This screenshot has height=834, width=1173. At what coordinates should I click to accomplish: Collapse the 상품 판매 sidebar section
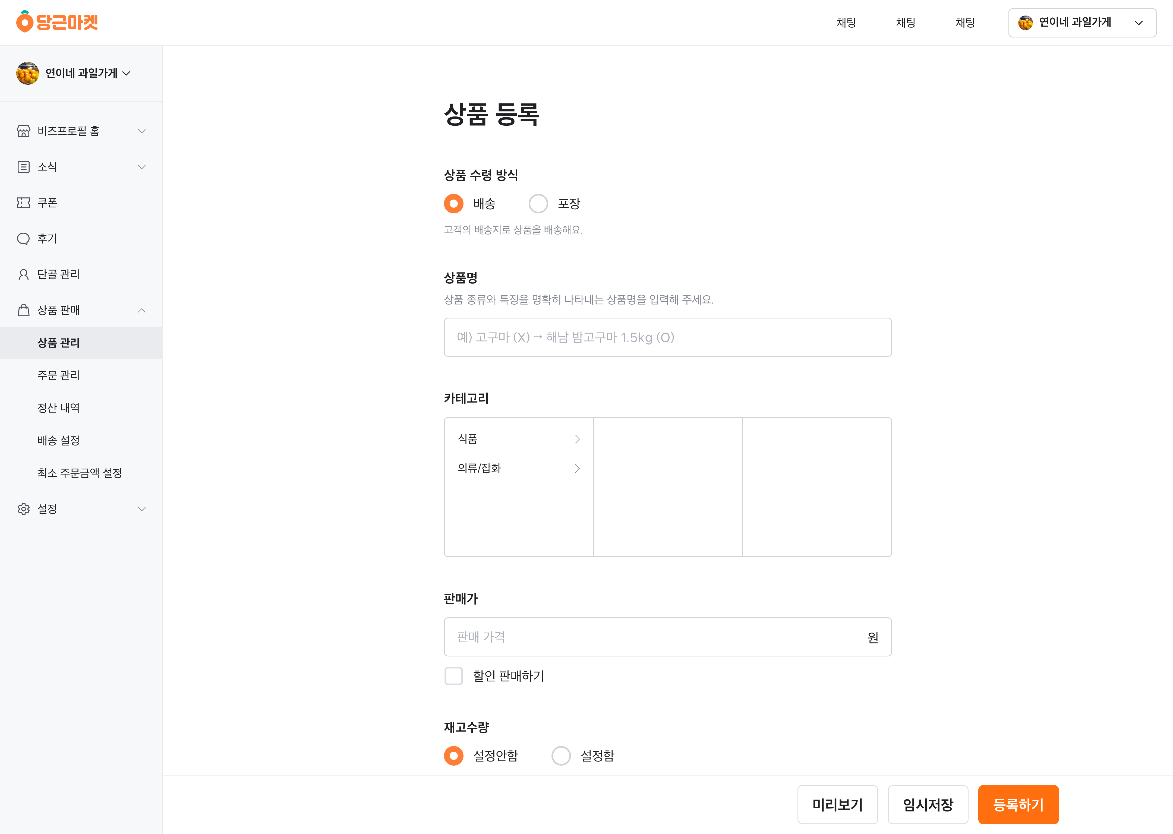(142, 310)
